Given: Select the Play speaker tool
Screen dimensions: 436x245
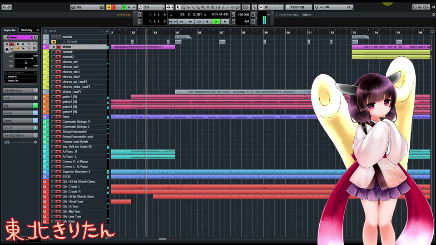Looking at the screenshot, I should coord(233,7).
